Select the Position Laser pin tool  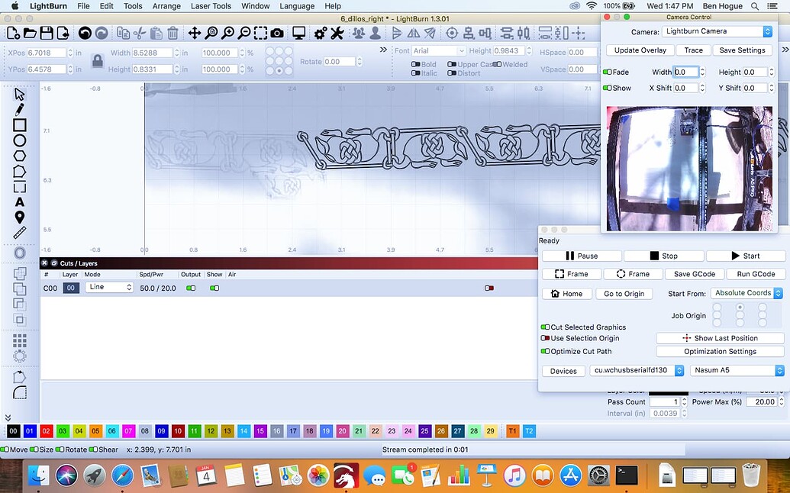point(20,217)
